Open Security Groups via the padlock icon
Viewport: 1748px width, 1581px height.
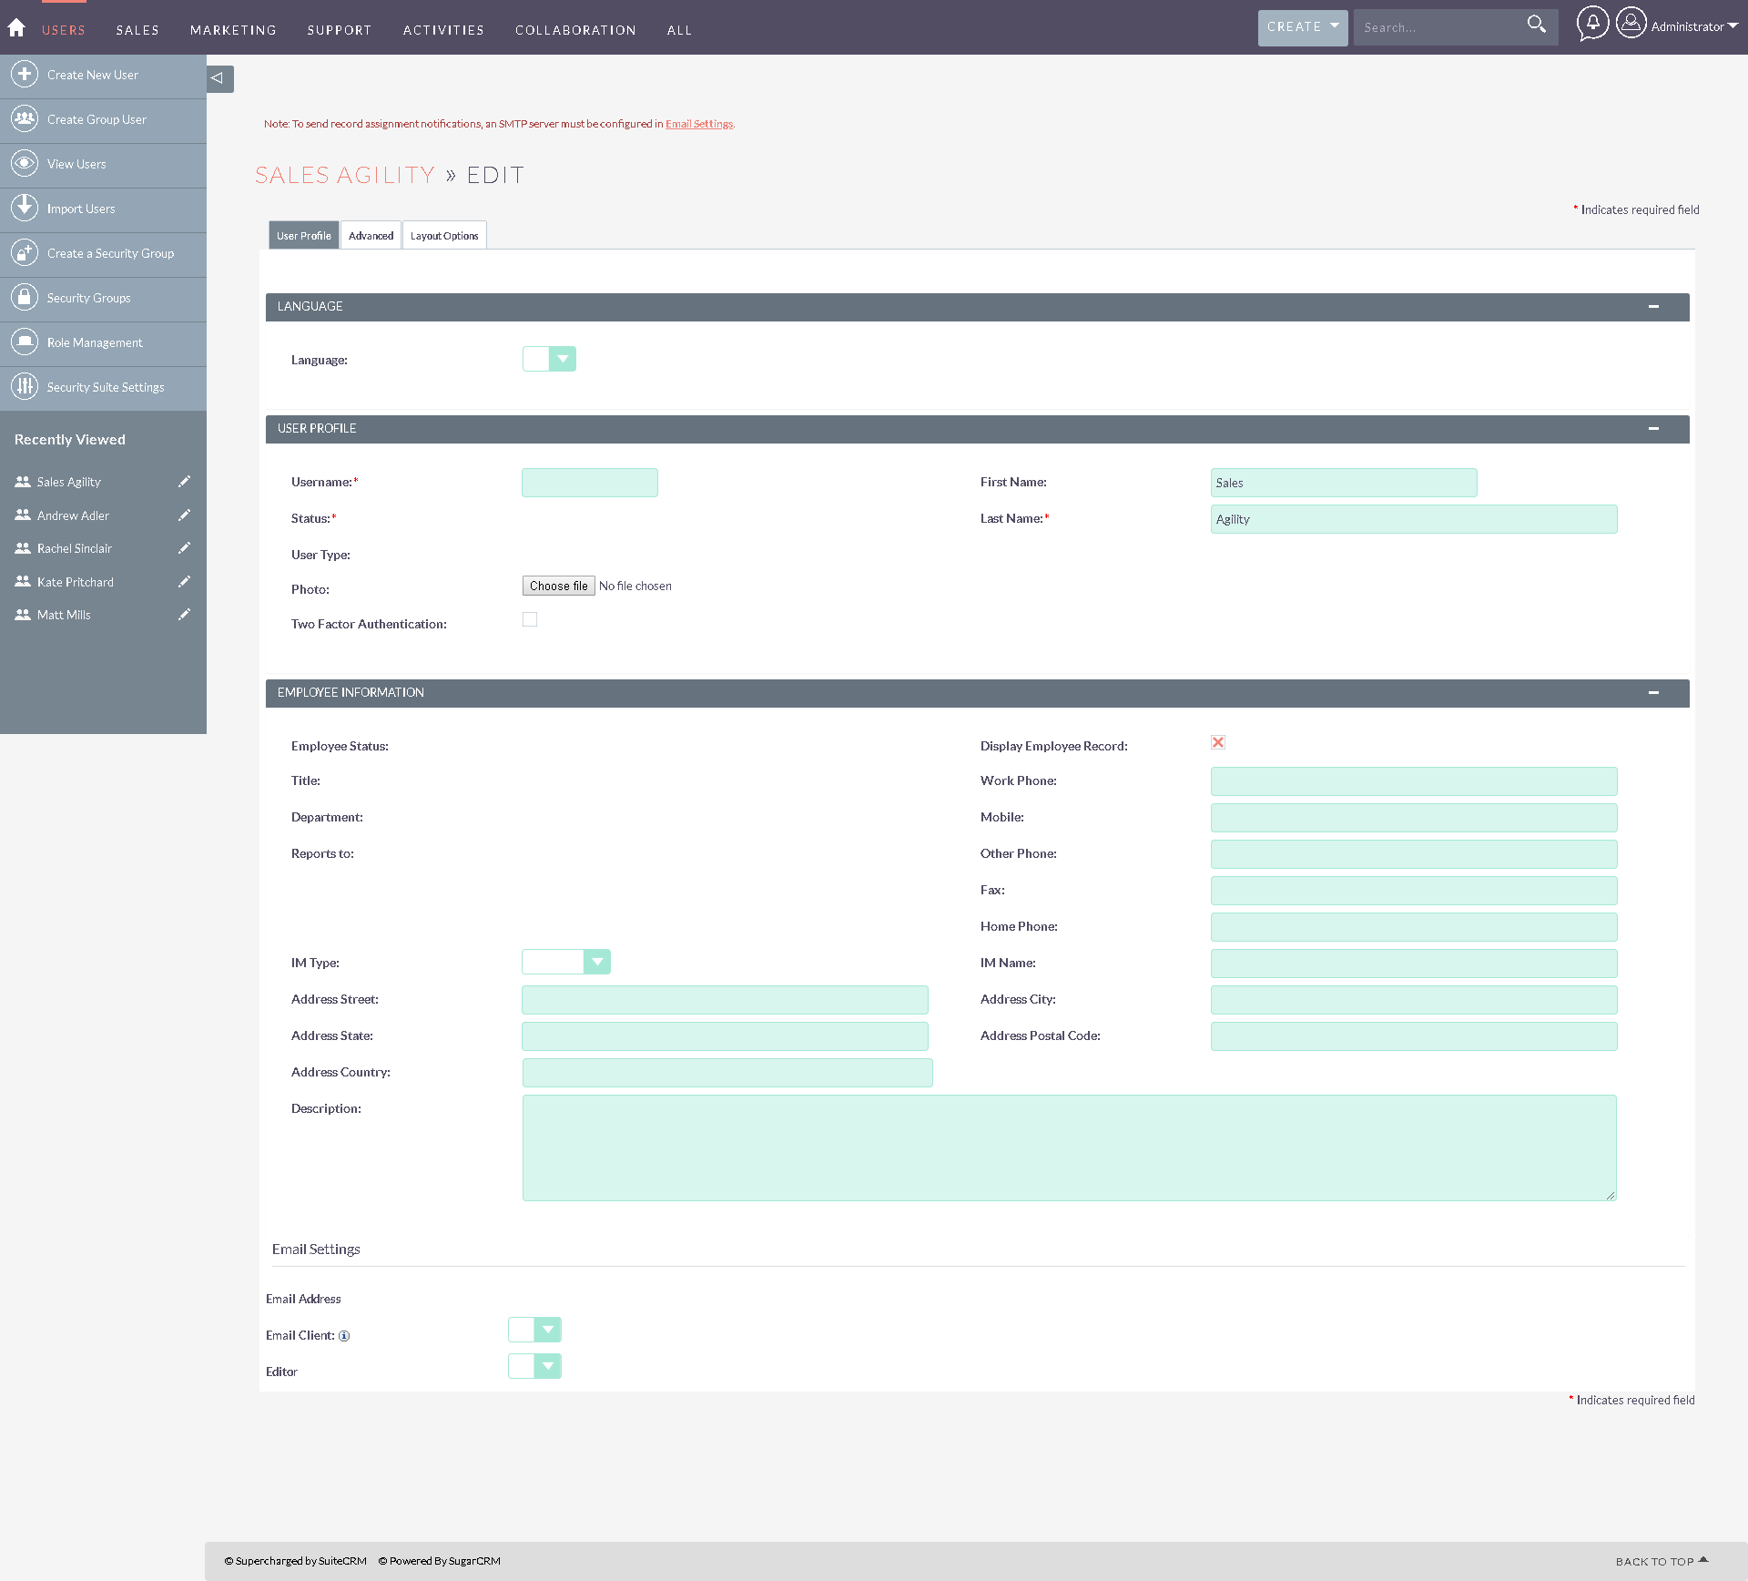[24, 297]
